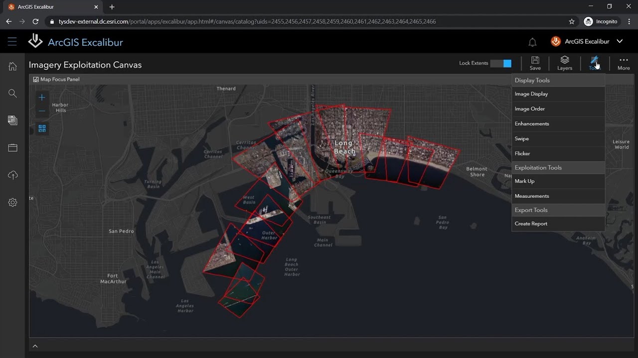Bookmark this page with star icon
Image resolution: width=638 pixels, height=358 pixels.
572,21
